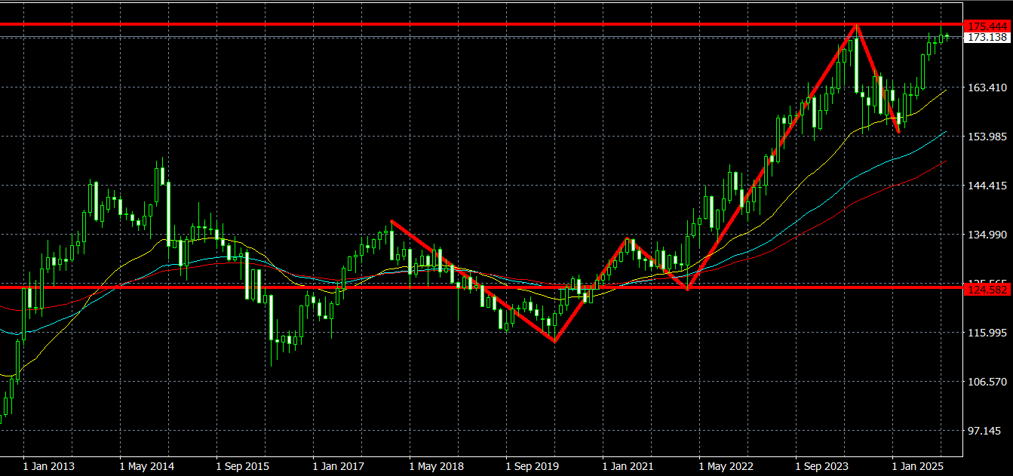Image resolution: width=1013 pixels, height=476 pixels.
Task: Click the 1 May 2022 date label
Action: pos(726,466)
